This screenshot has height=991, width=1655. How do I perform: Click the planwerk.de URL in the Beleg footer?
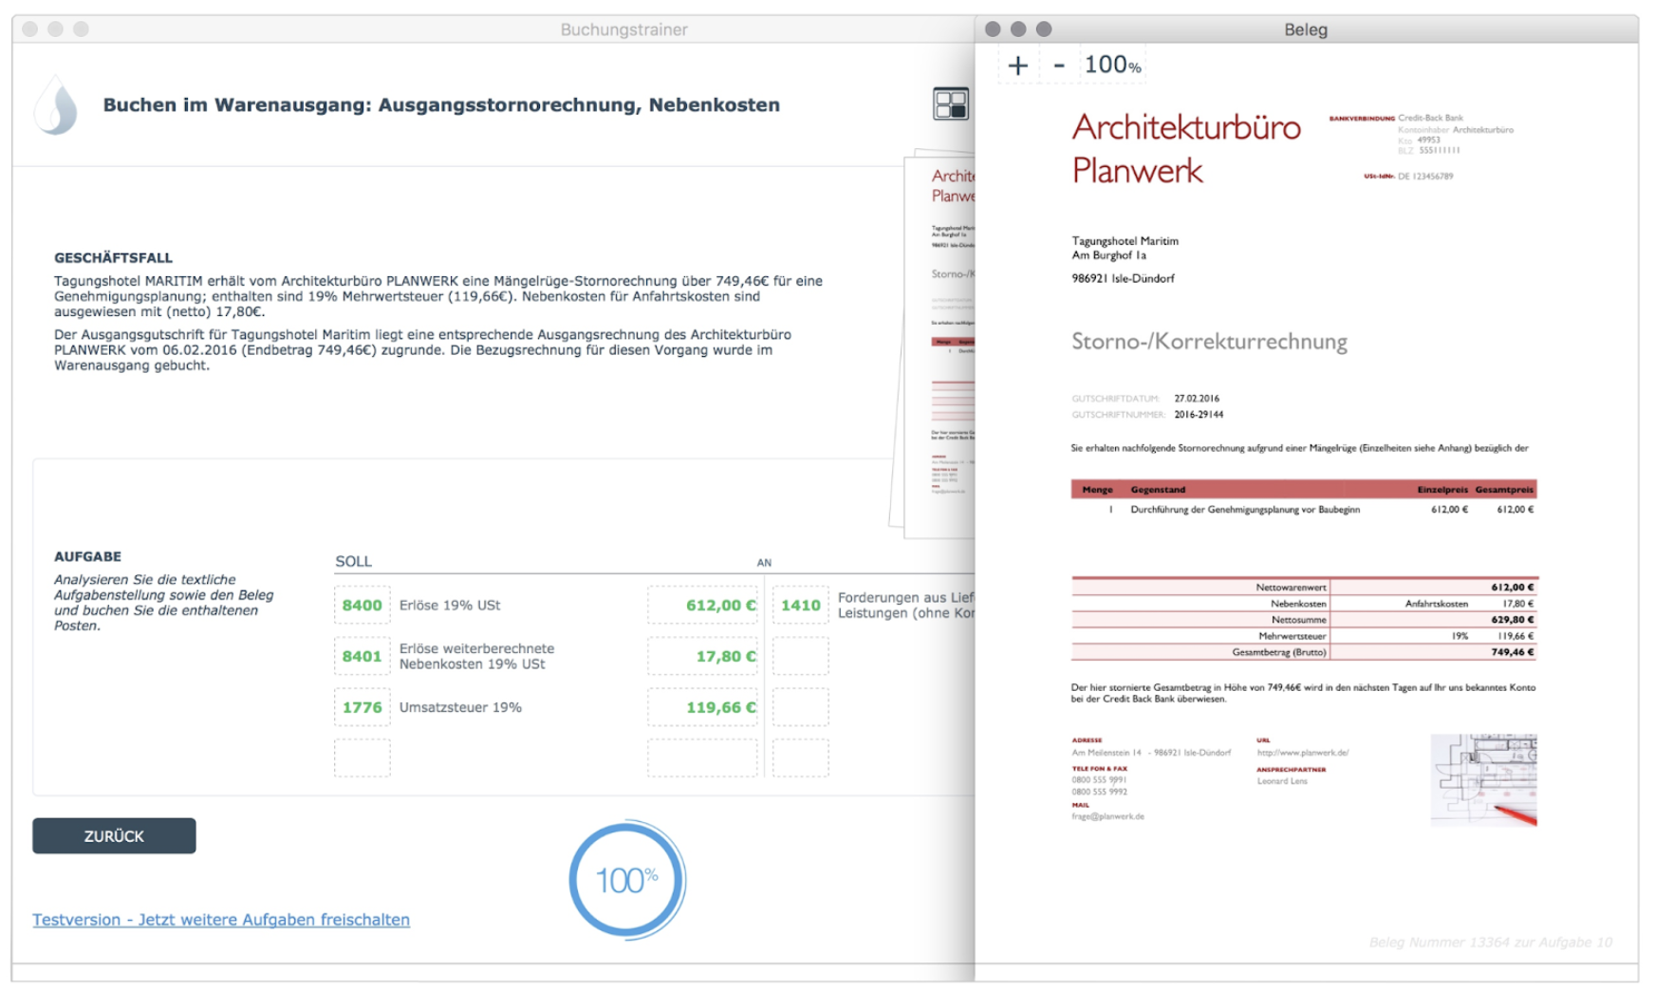point(1302,753)
